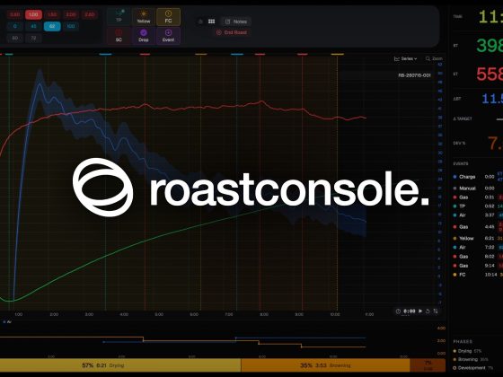Mark the SC second crack event
Viewport: 503px width, 377px height.
click(x=119, y=36)
